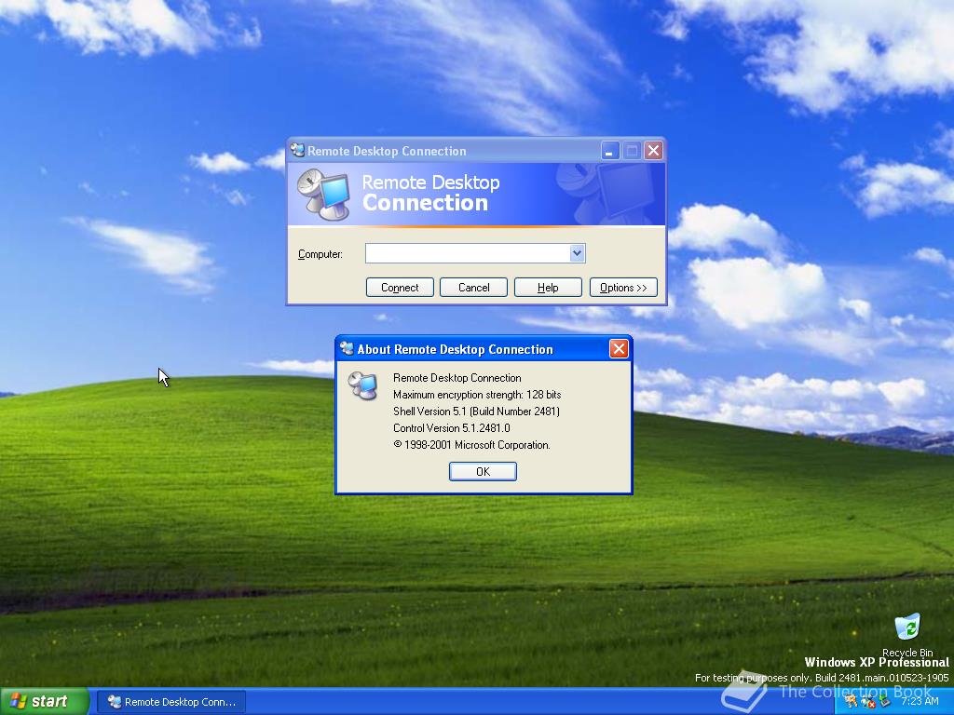The image size is (954, 715).
Task: Click Remote Desktop Conn... taskbar button
Action: (x=171, y=702)
